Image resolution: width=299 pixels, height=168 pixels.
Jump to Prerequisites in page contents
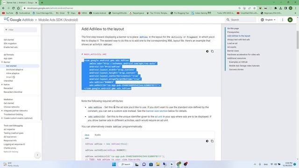click(x=233, y=32)
